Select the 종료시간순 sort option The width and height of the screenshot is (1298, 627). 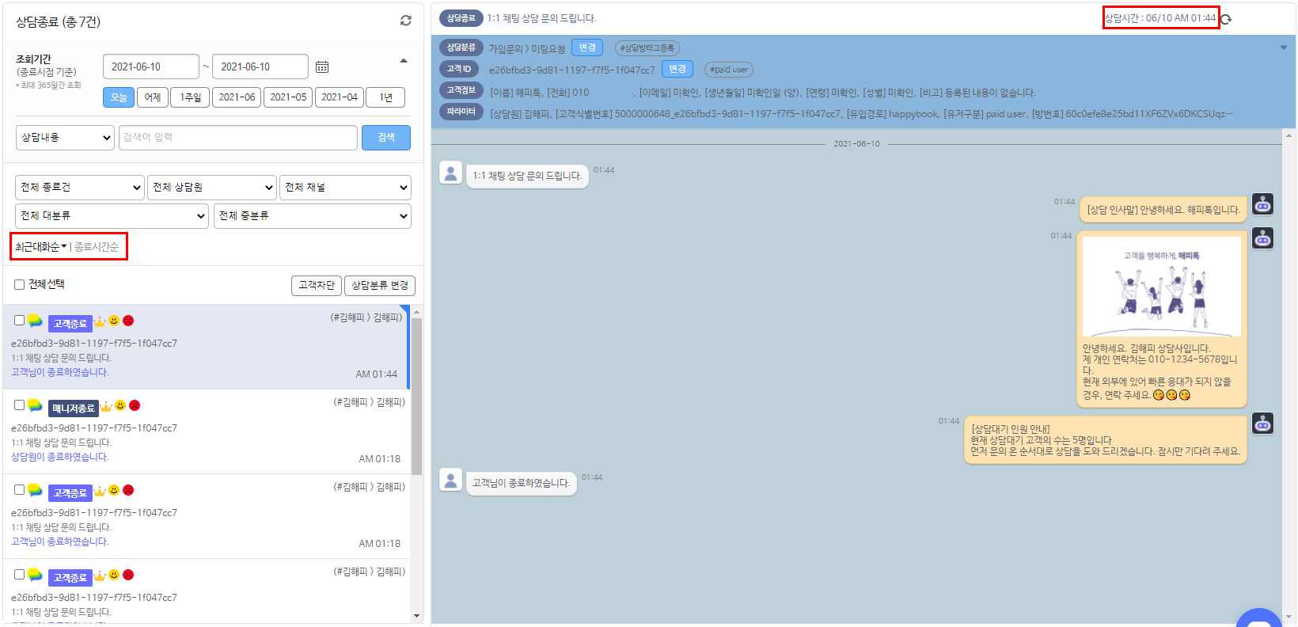coord(97,247)
